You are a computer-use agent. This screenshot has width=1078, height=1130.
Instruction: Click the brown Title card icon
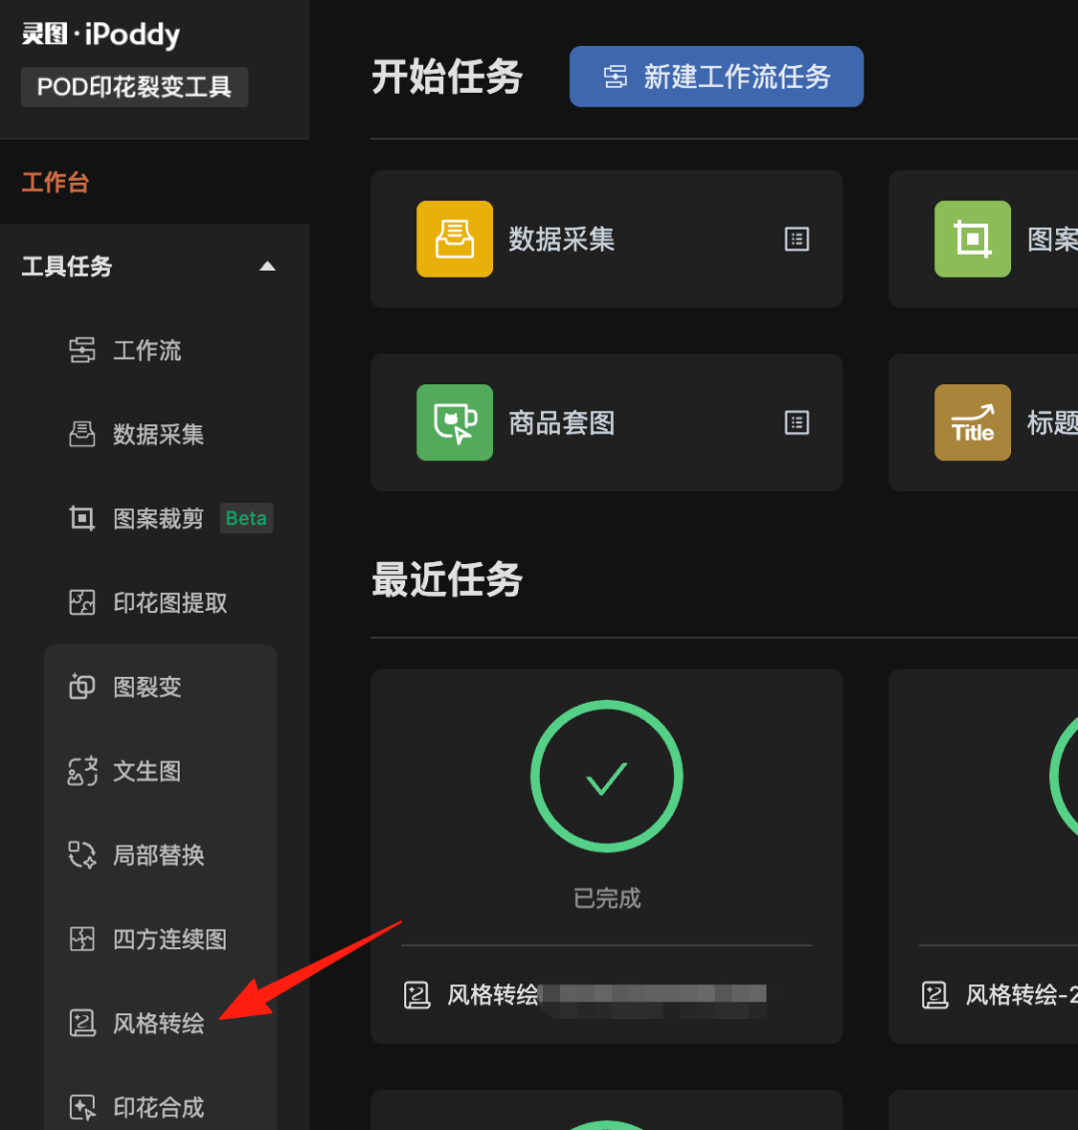click(973, 422)
